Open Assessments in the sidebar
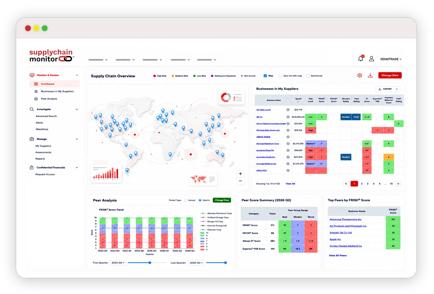 [43, 152]
